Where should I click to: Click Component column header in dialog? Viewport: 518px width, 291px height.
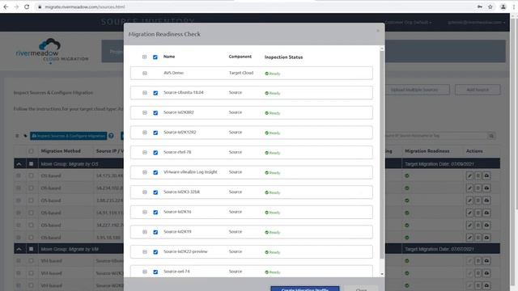tap(240, 57)
